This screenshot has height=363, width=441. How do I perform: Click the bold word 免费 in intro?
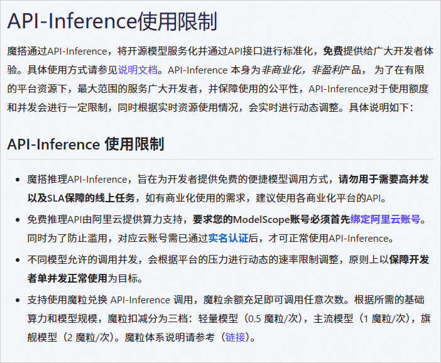click(x=333, y=51)
